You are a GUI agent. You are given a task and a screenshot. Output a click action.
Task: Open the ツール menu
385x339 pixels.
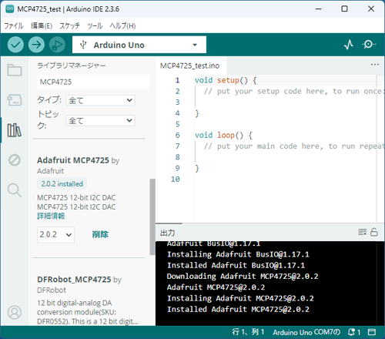(95, 25)
